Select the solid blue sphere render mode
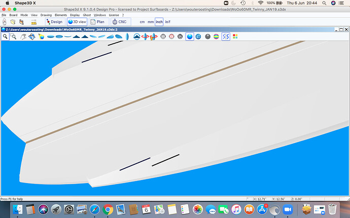This screenshot has height=218, width=350. point(189,37)
